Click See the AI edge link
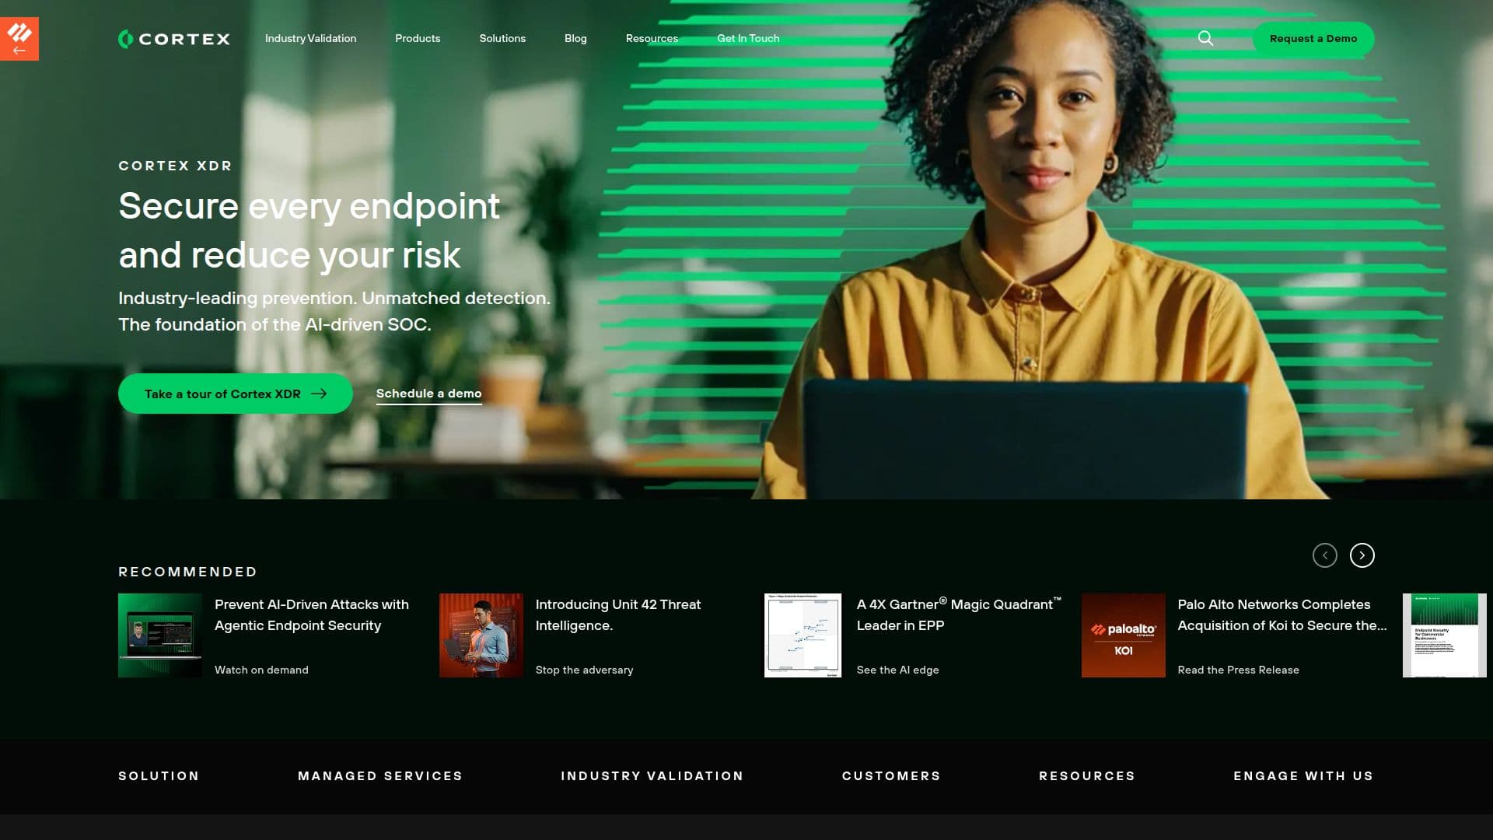The width and height of the screenshot is (1493, 840). (898, 670)
